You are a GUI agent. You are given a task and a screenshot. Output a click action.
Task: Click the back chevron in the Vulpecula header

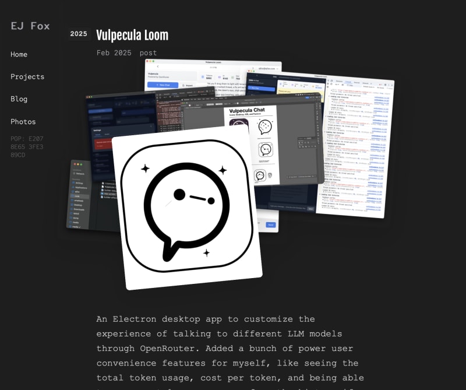(158, 67)
